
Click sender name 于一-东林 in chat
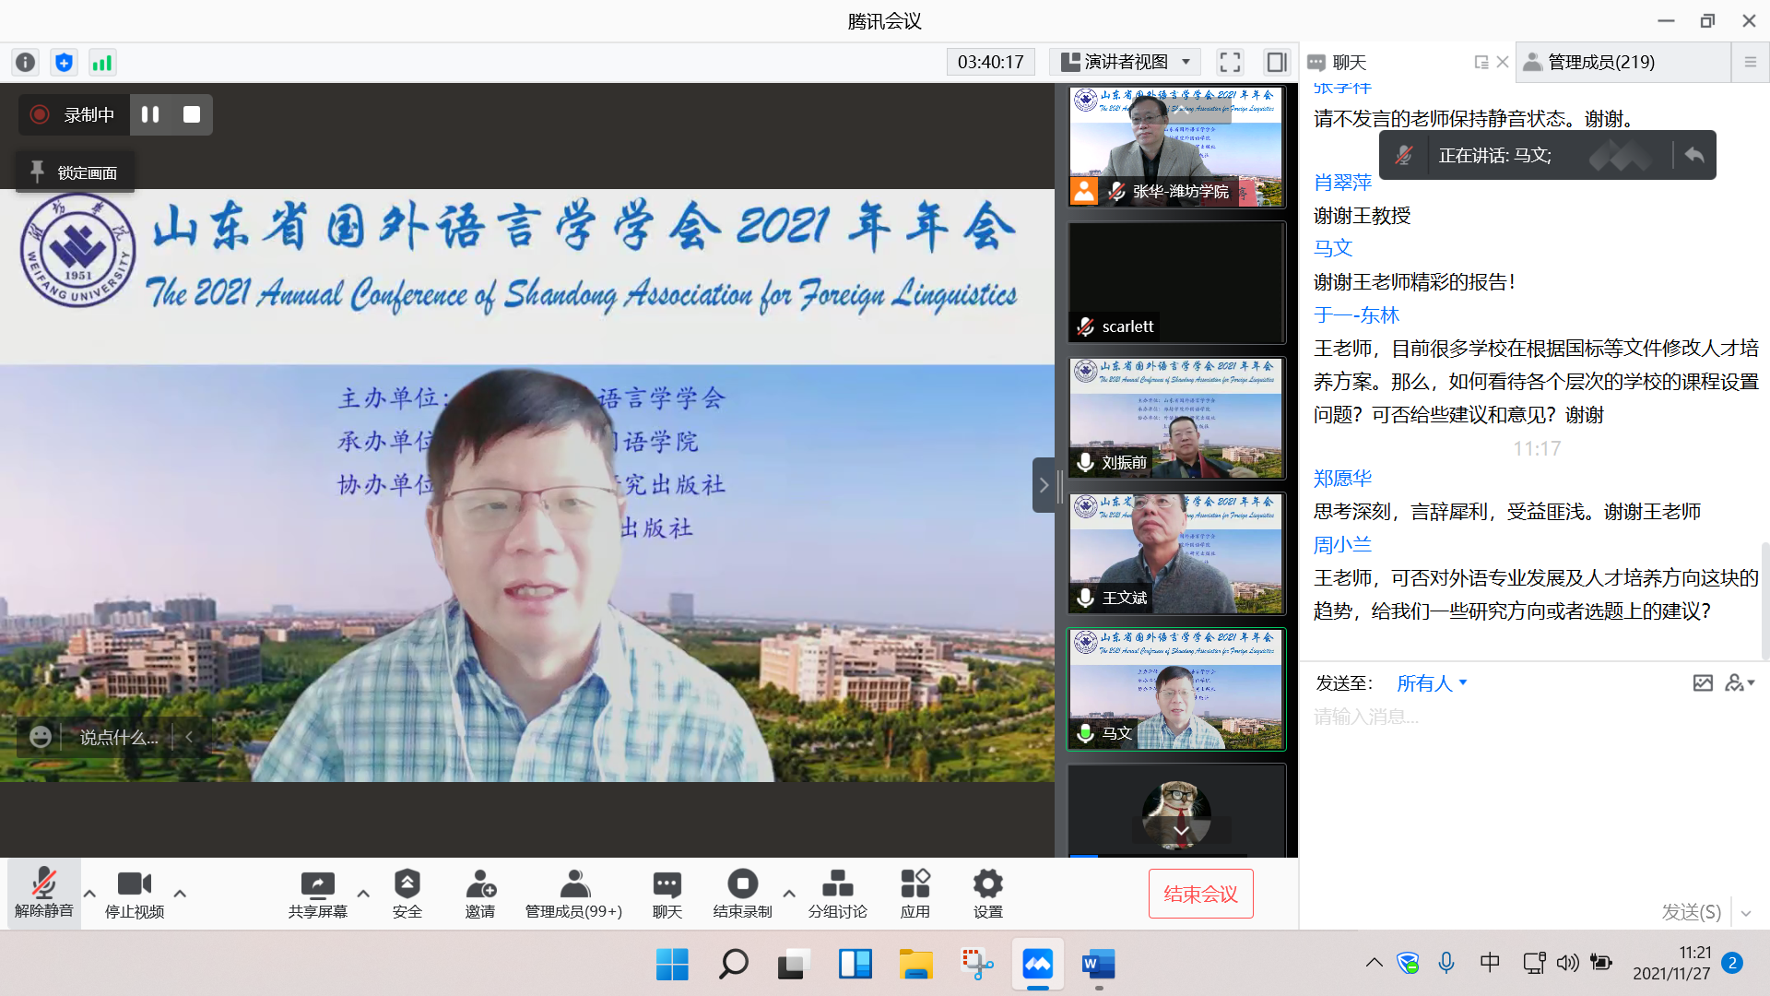pos(1356,314)
